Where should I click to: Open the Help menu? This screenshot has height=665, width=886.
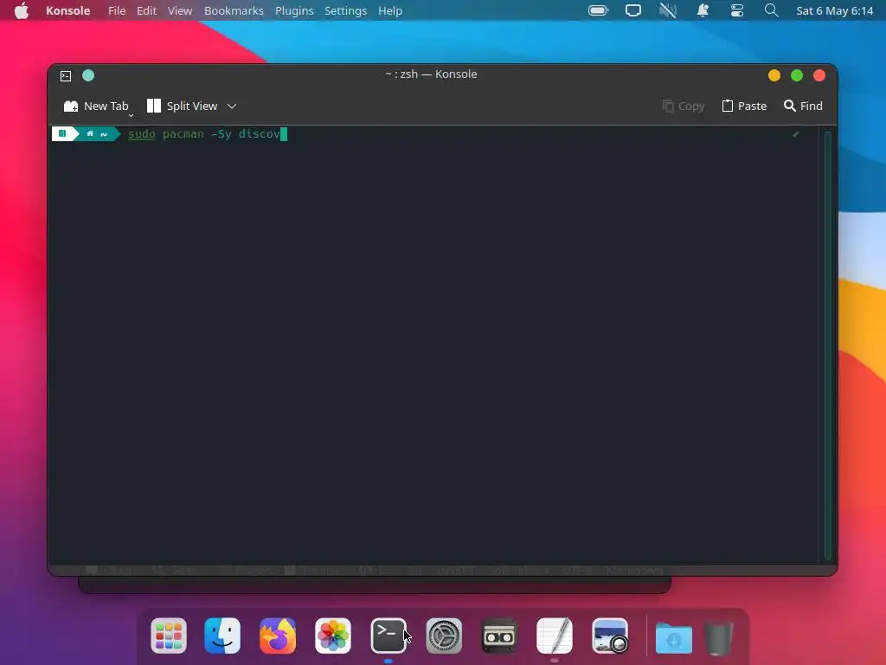(390, 10)
